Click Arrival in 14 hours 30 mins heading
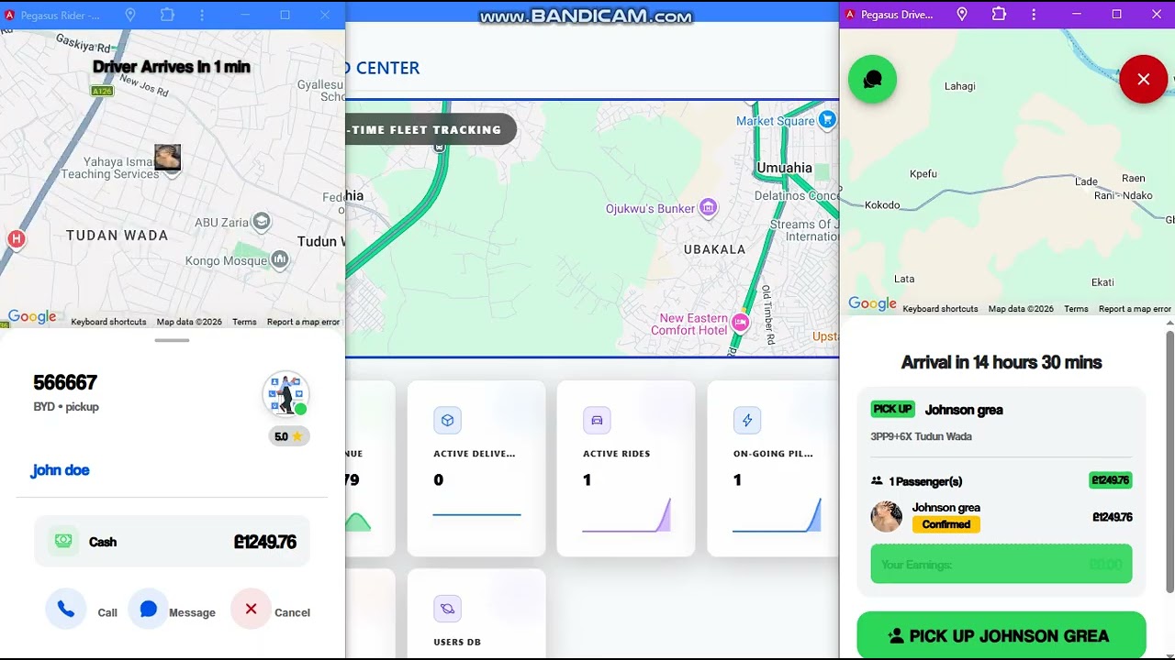The image size is (1175, 660). tap(1001, 362)
